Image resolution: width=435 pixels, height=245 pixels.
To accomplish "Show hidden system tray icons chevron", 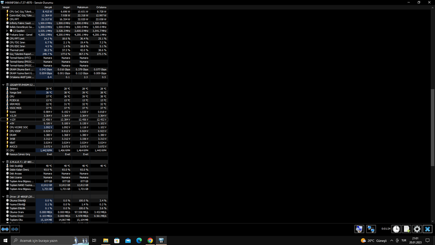I will (391, 241).
